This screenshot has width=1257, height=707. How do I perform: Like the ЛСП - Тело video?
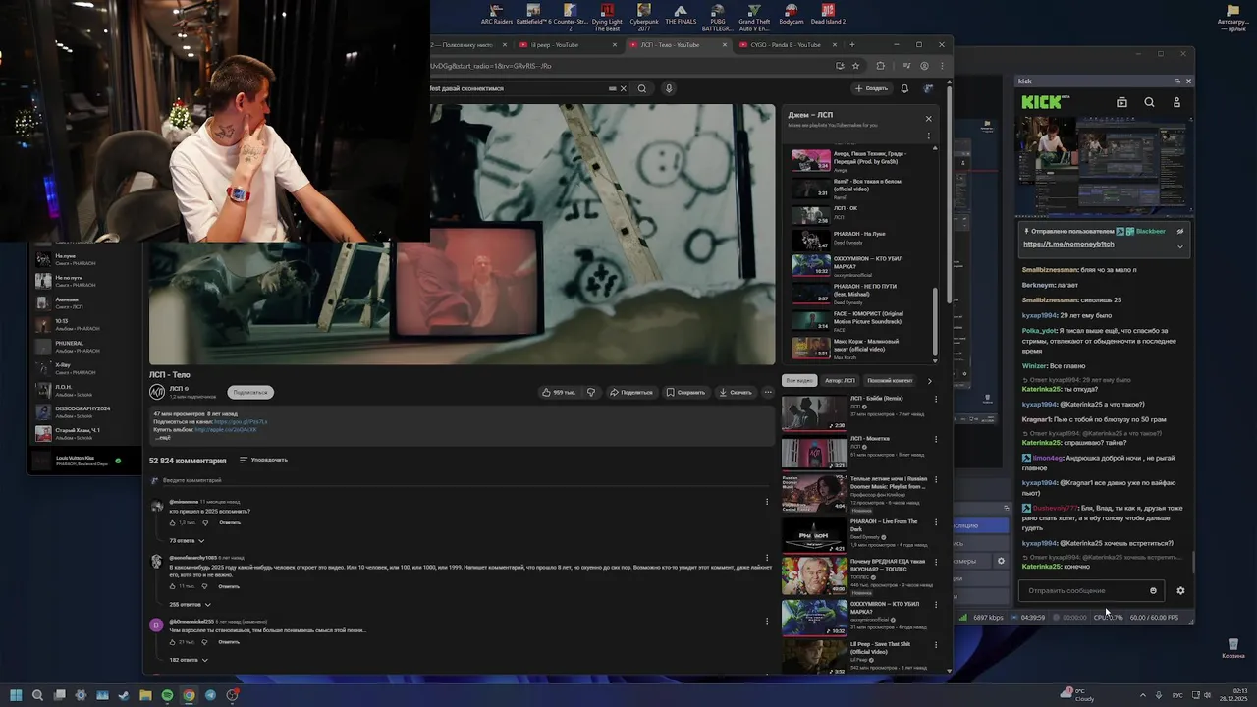558,392
